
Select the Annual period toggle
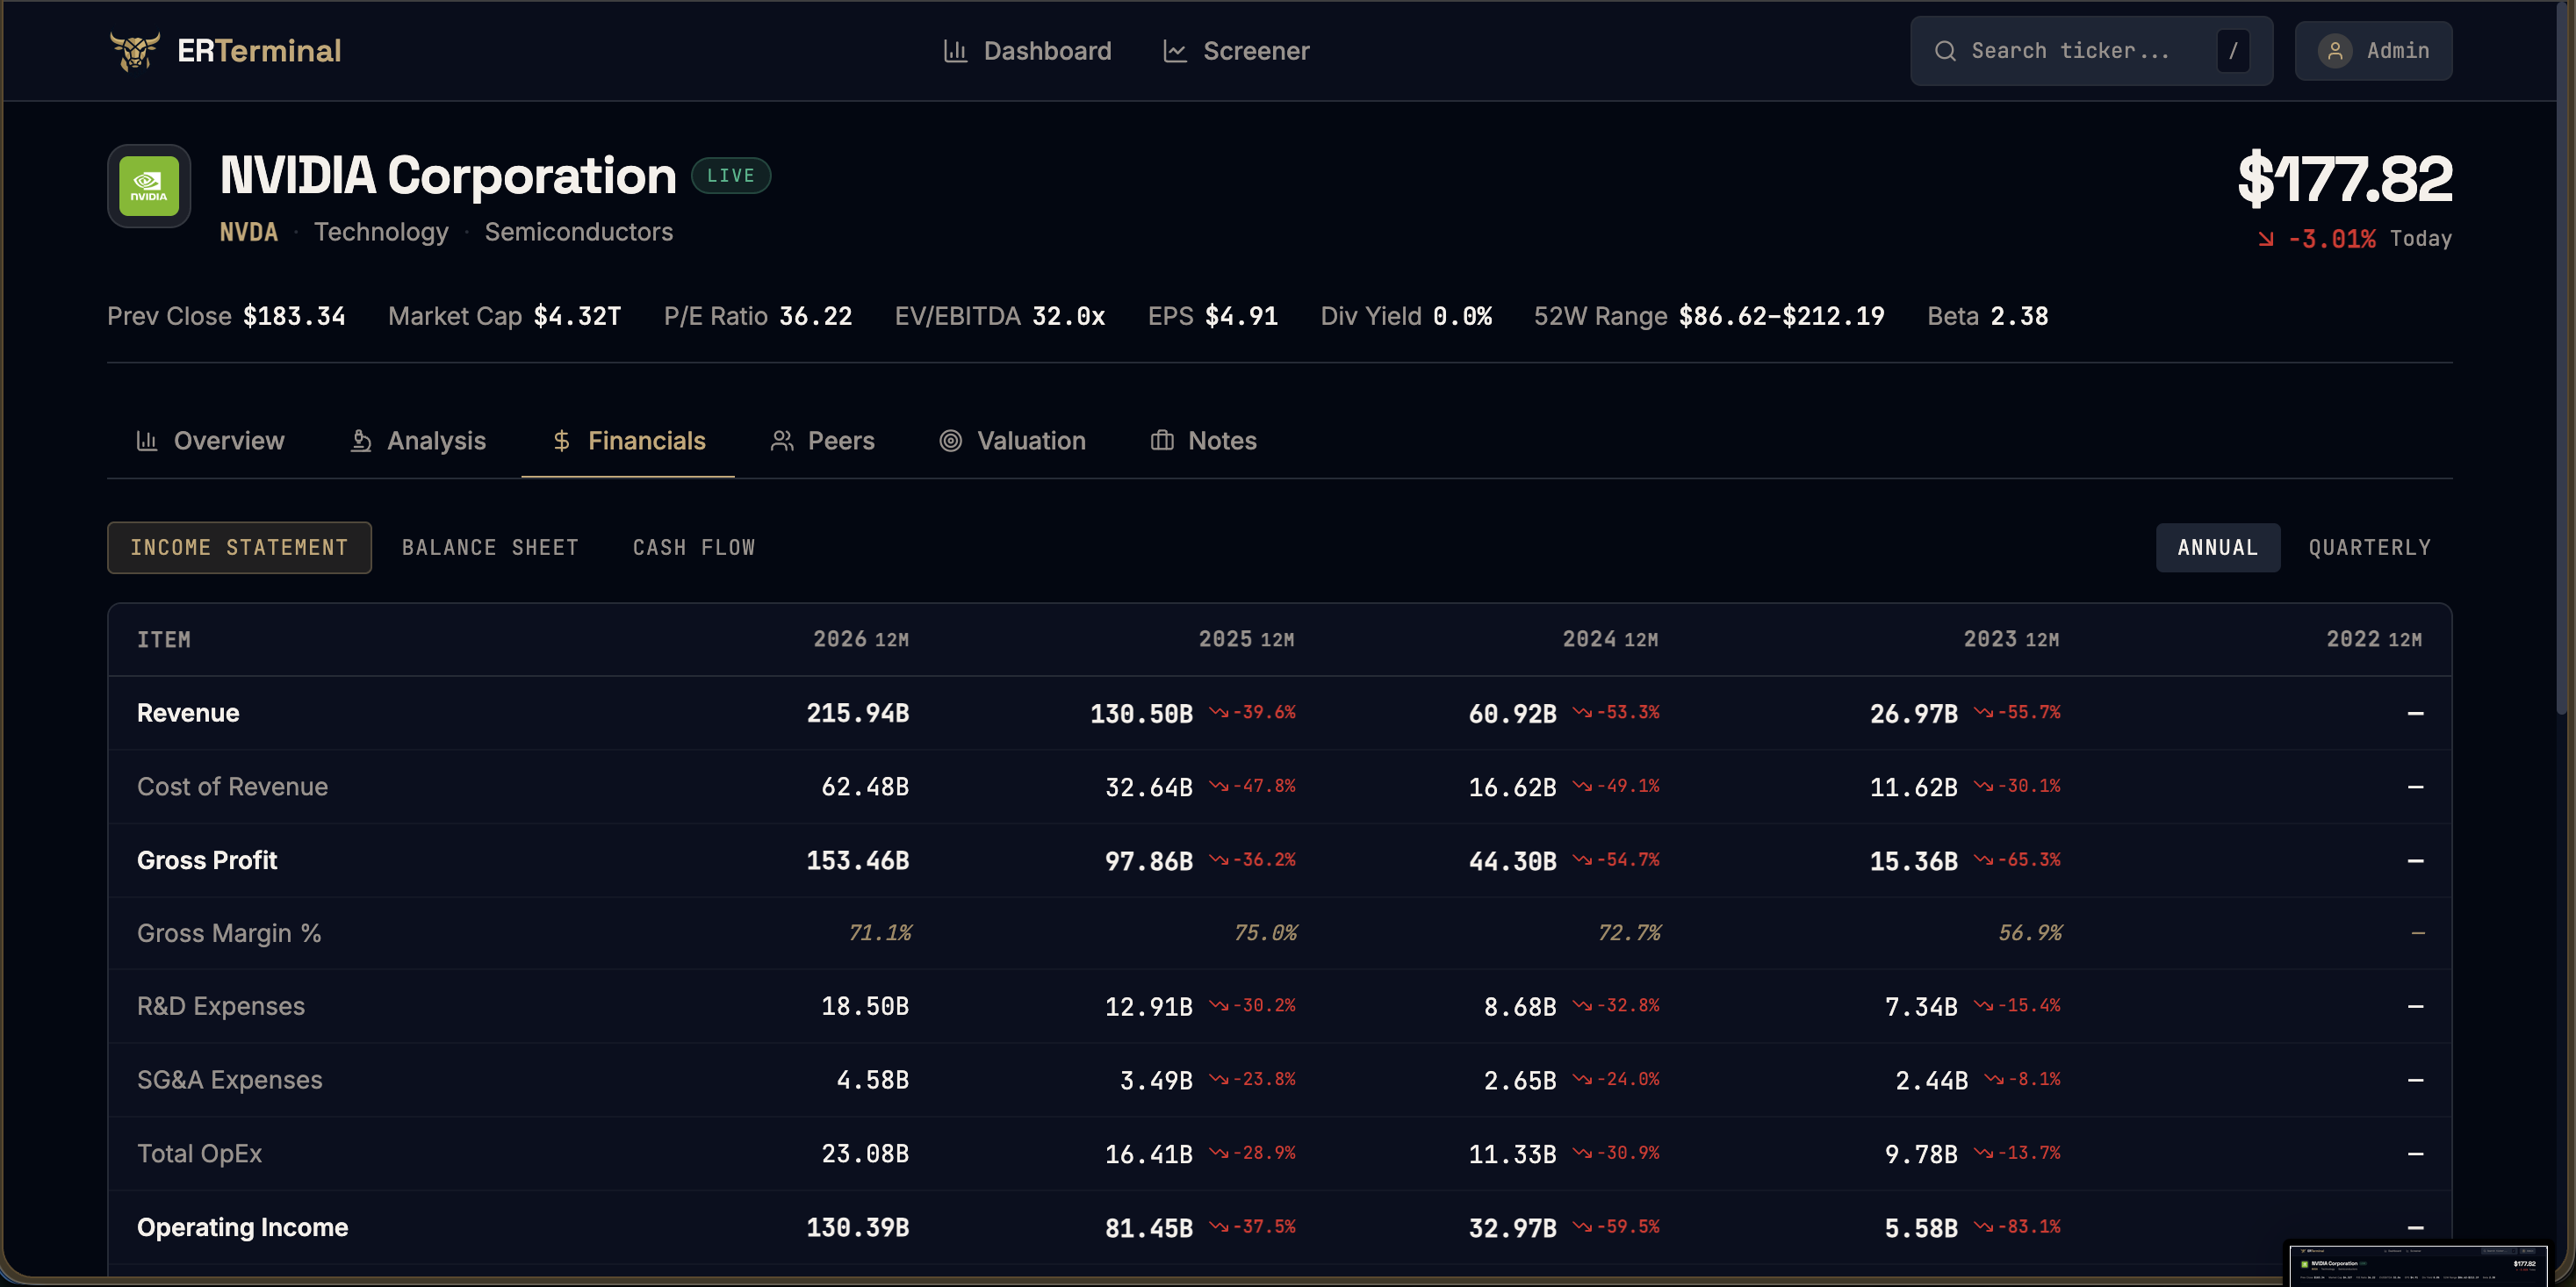[x=2217, y=548]
